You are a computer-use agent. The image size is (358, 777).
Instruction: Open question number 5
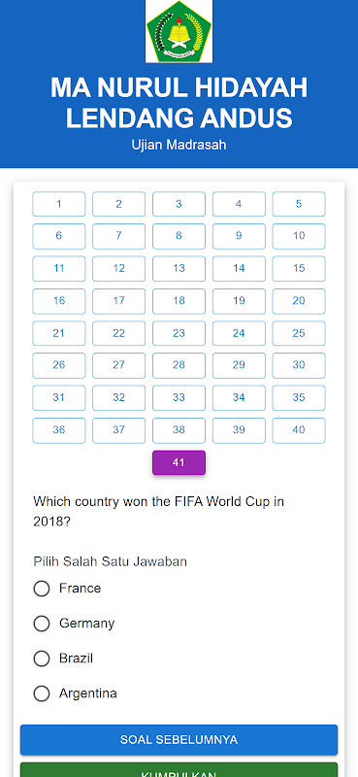pos(299,204)
